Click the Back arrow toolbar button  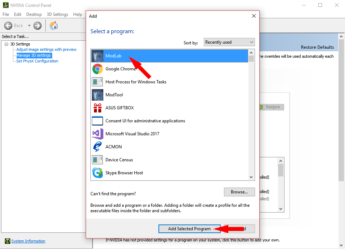point(8,26)
